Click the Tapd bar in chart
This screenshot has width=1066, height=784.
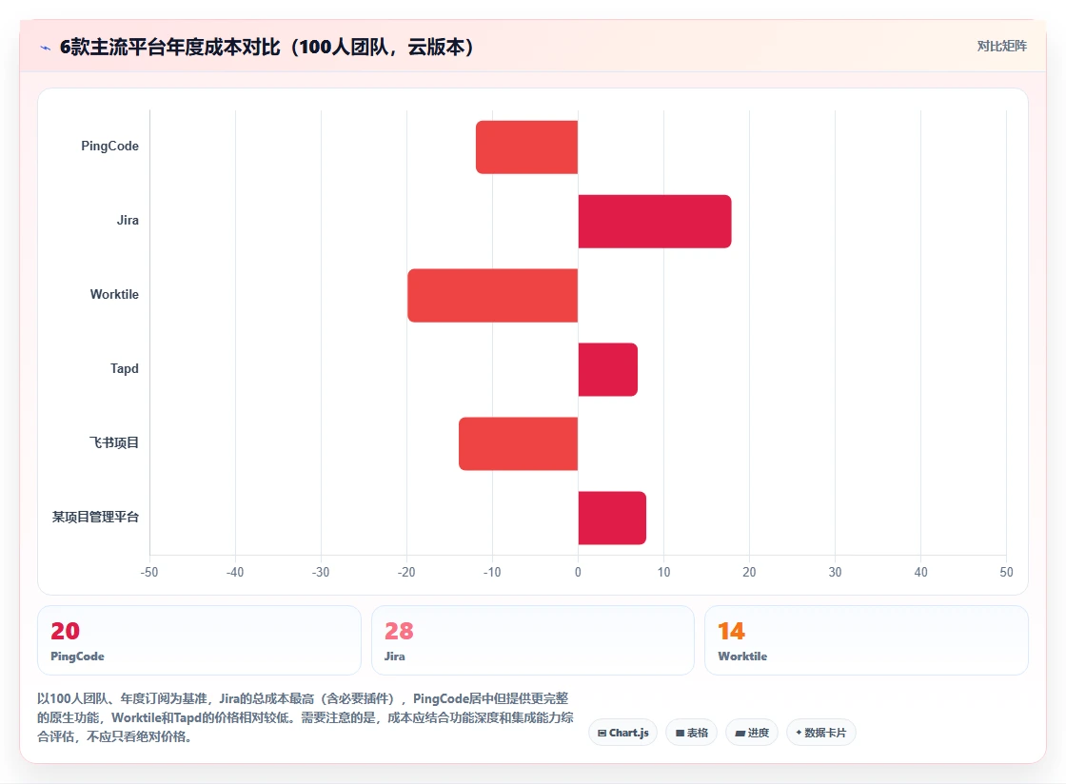tap(608, 369)
